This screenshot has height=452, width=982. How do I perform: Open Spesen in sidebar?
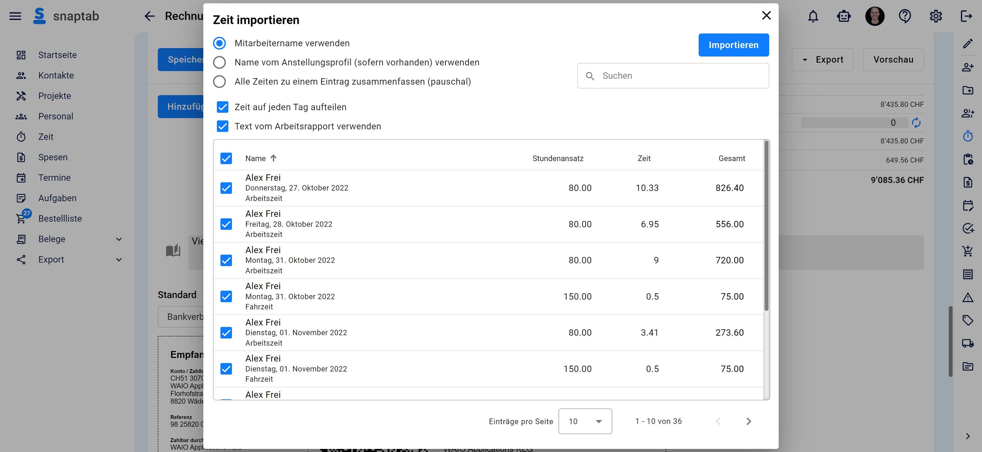coord(53,157)
